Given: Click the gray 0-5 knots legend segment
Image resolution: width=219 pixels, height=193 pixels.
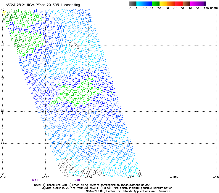Looking at the screenshot, I should coord(133,4).
